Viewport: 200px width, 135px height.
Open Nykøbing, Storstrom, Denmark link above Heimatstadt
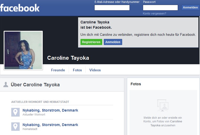pyautogui.click(x=50, y=125)
